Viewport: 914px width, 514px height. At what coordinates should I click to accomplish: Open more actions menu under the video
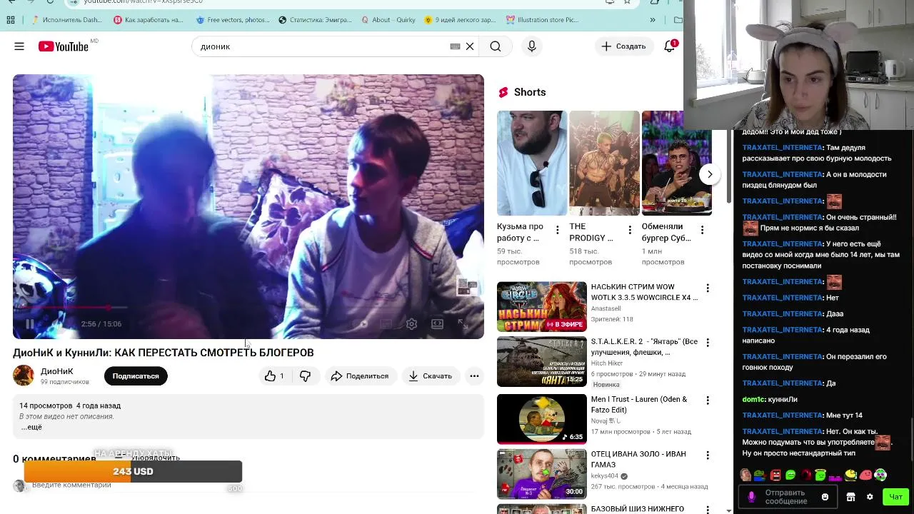(x=474, y=376)
